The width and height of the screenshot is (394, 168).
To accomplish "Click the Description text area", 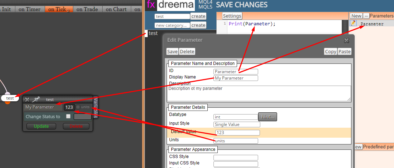I will [x=259, y=93].
